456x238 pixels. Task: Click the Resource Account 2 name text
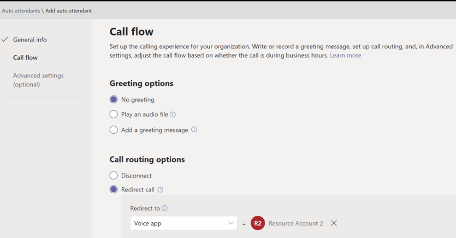pyautogui.click(x=296, y=223)
